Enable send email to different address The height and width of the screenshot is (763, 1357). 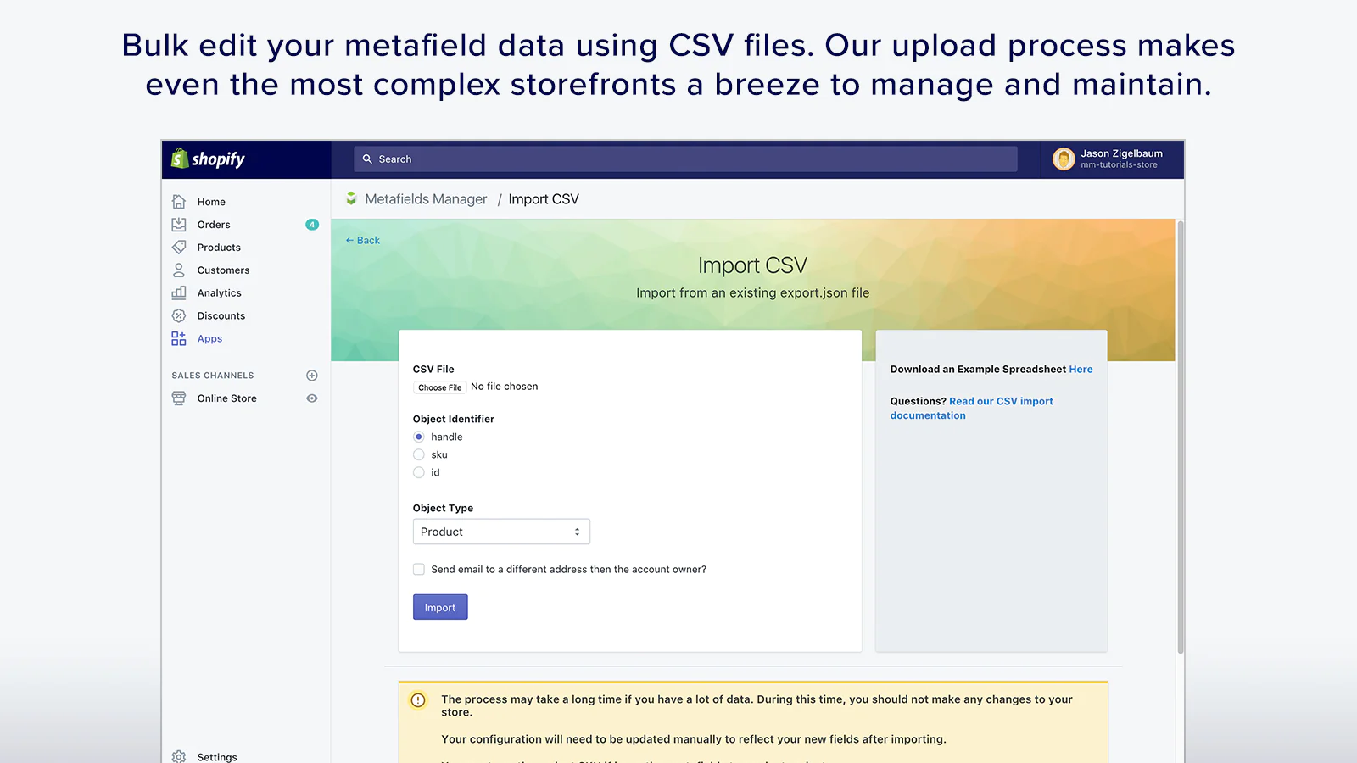click(x=419, y=570)
